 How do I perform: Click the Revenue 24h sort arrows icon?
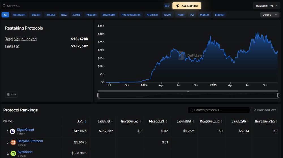tap(276, 121)
